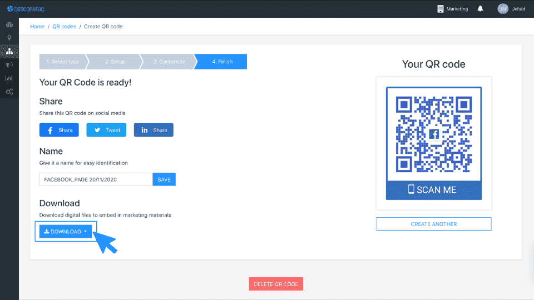The height and width of the screenshot is (300, 534).
Task: Click the Marketing organization building icon
Action: click(x=441, y=9)
